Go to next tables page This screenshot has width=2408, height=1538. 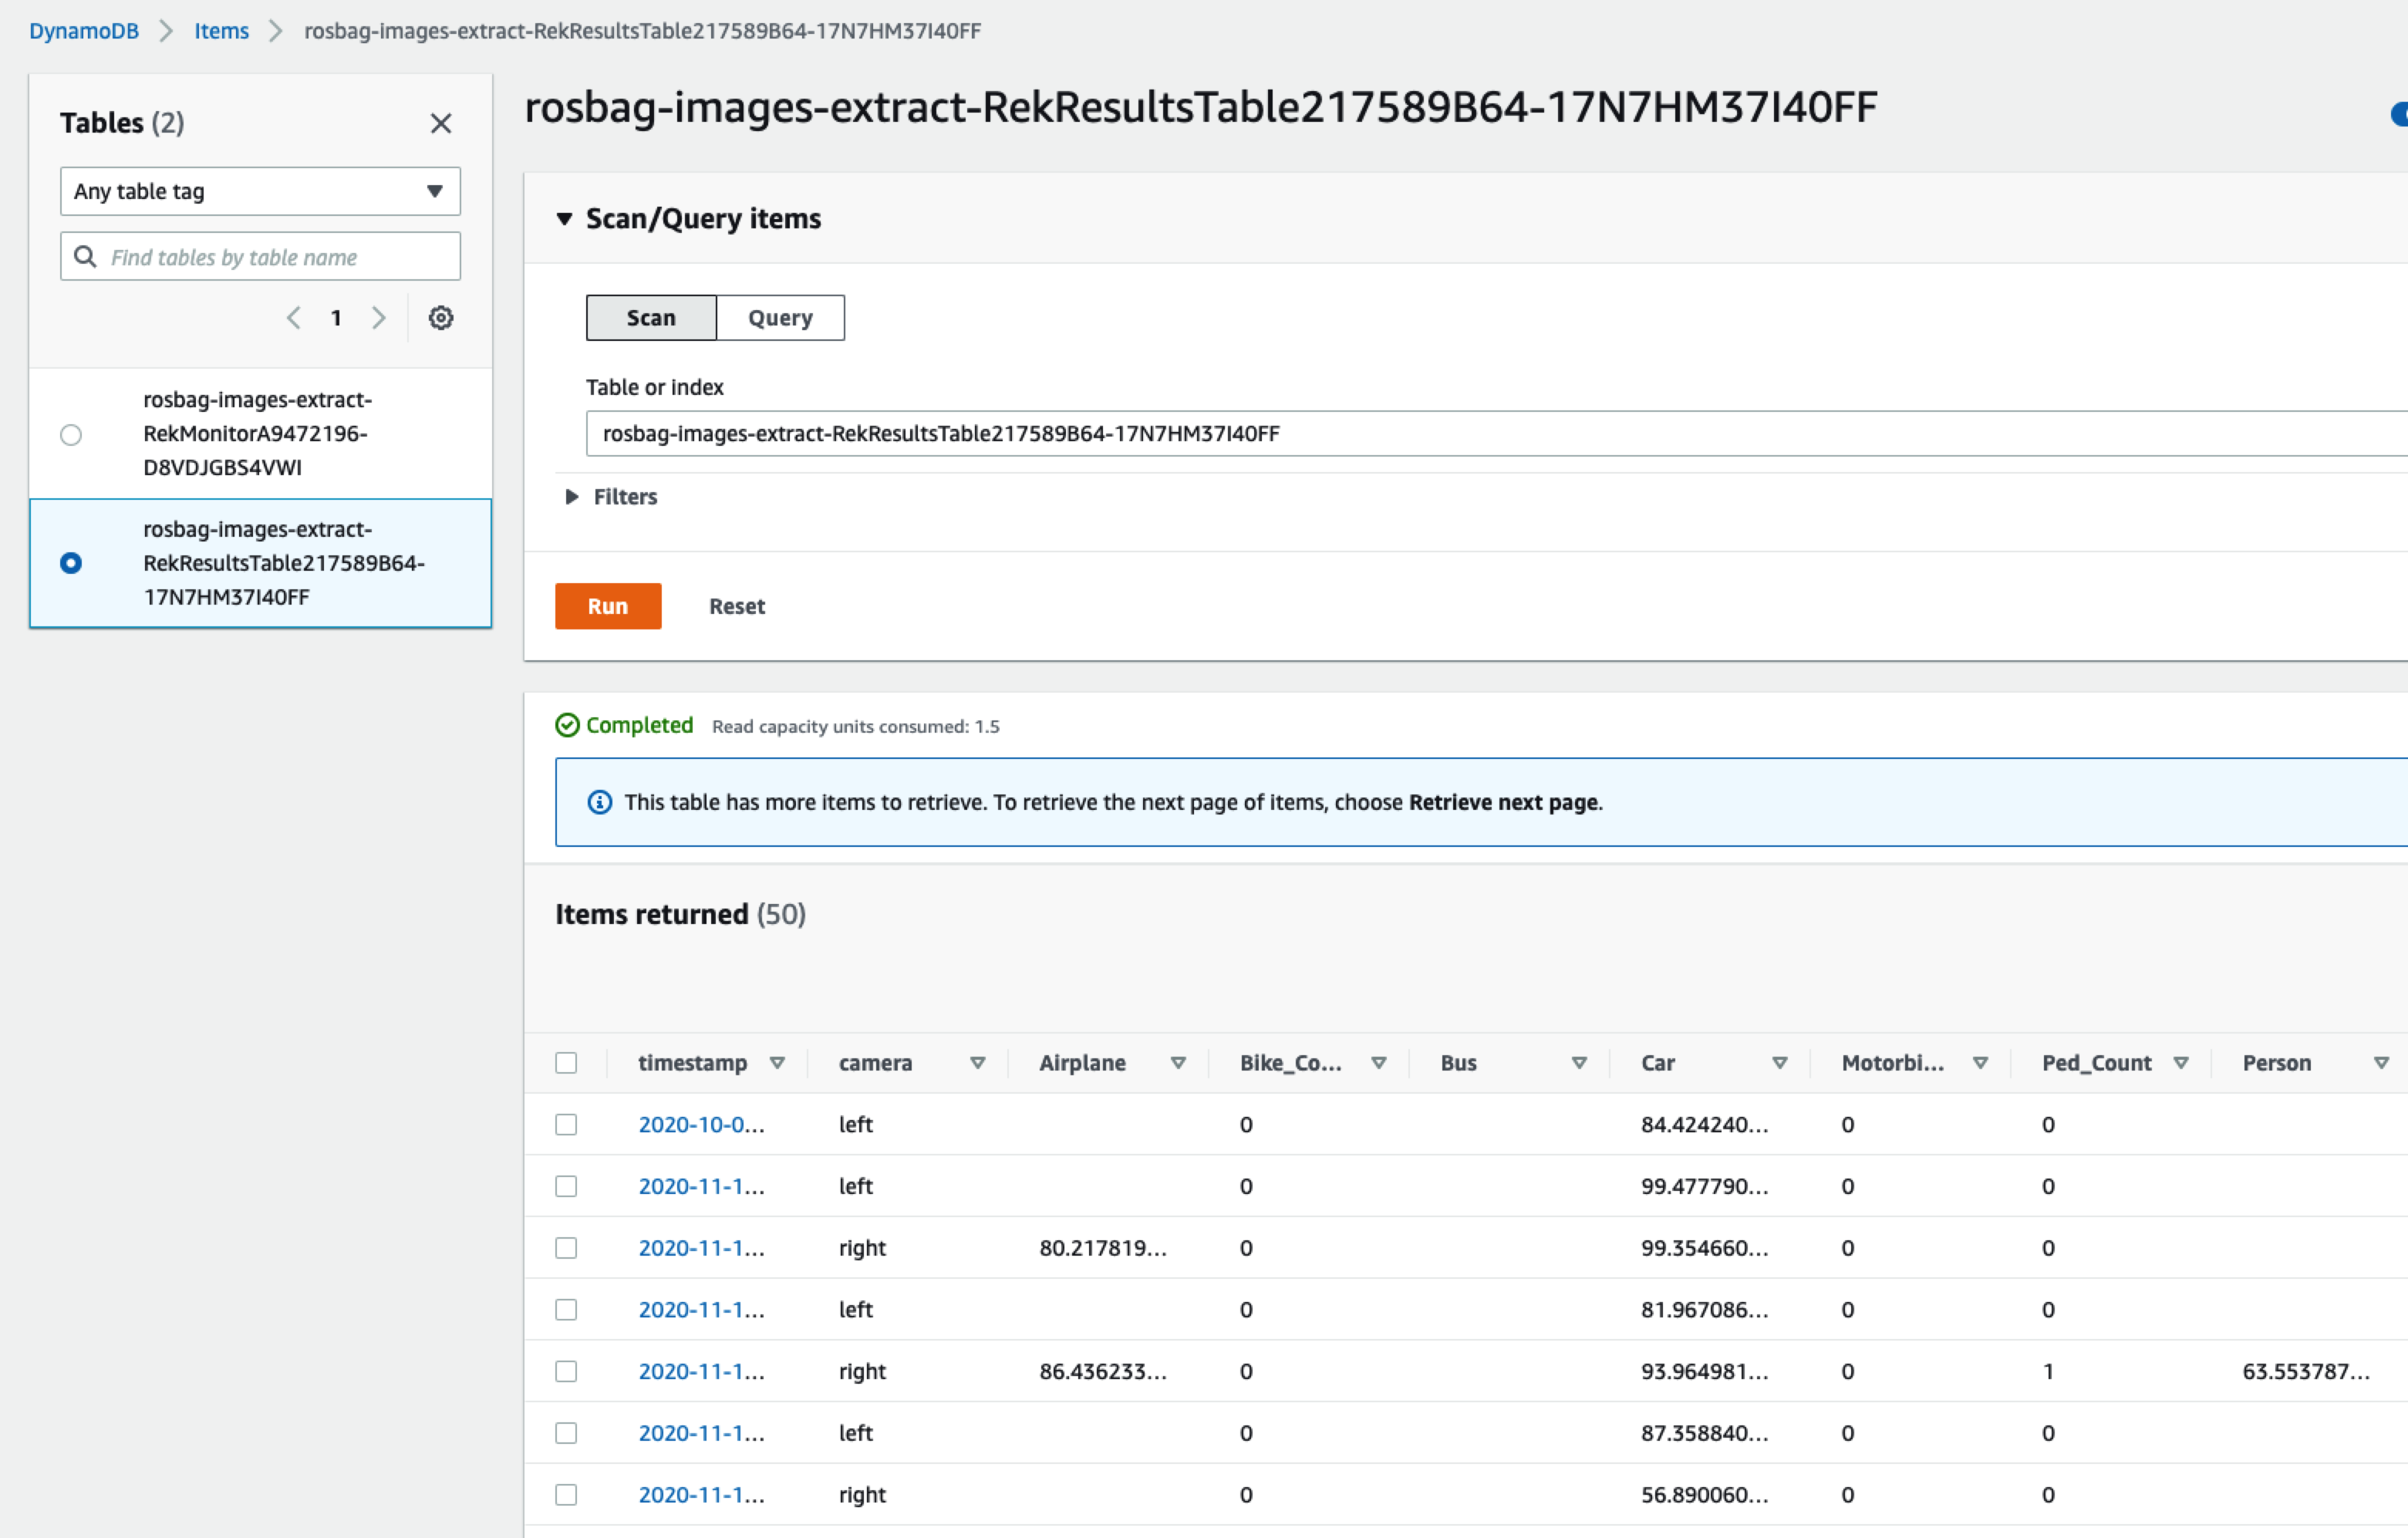click(x=379, y=318)
